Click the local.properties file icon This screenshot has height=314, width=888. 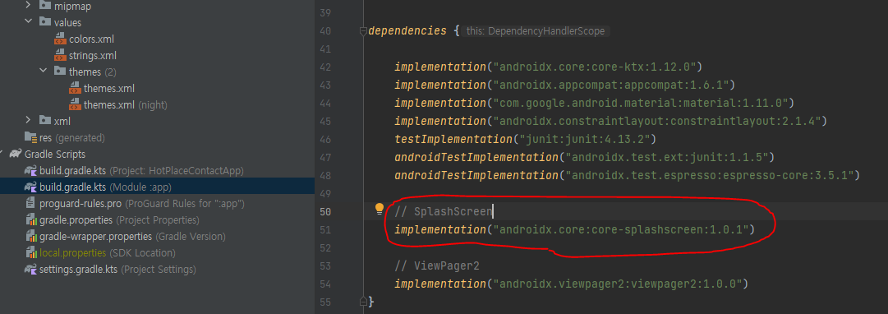tap(30, 252)
